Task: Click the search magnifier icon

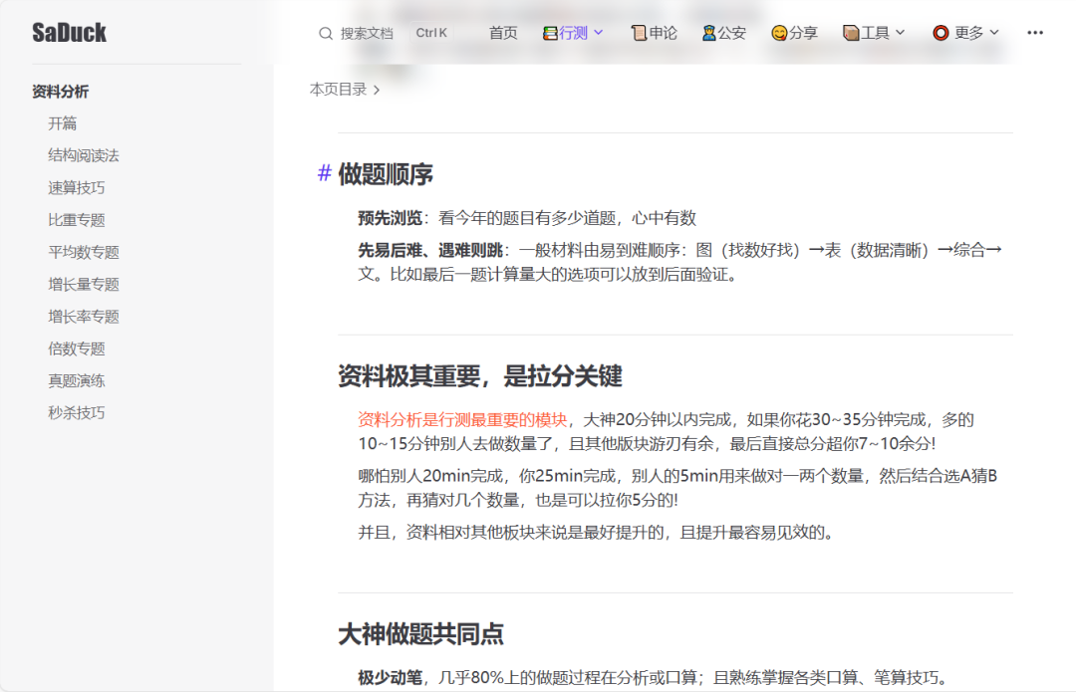Action: tap(325, 33)
